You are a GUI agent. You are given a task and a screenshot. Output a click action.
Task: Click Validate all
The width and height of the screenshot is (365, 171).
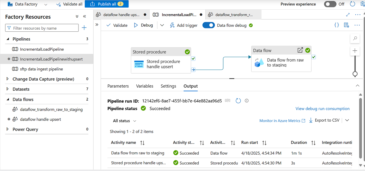69,4
